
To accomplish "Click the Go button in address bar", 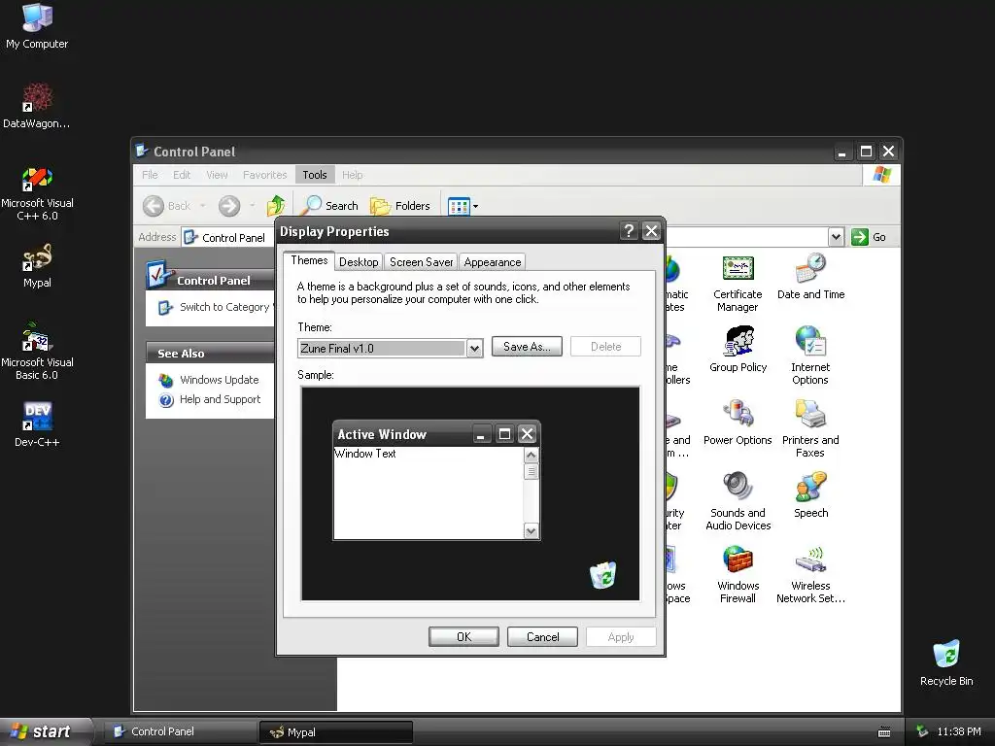I will 869,237.
